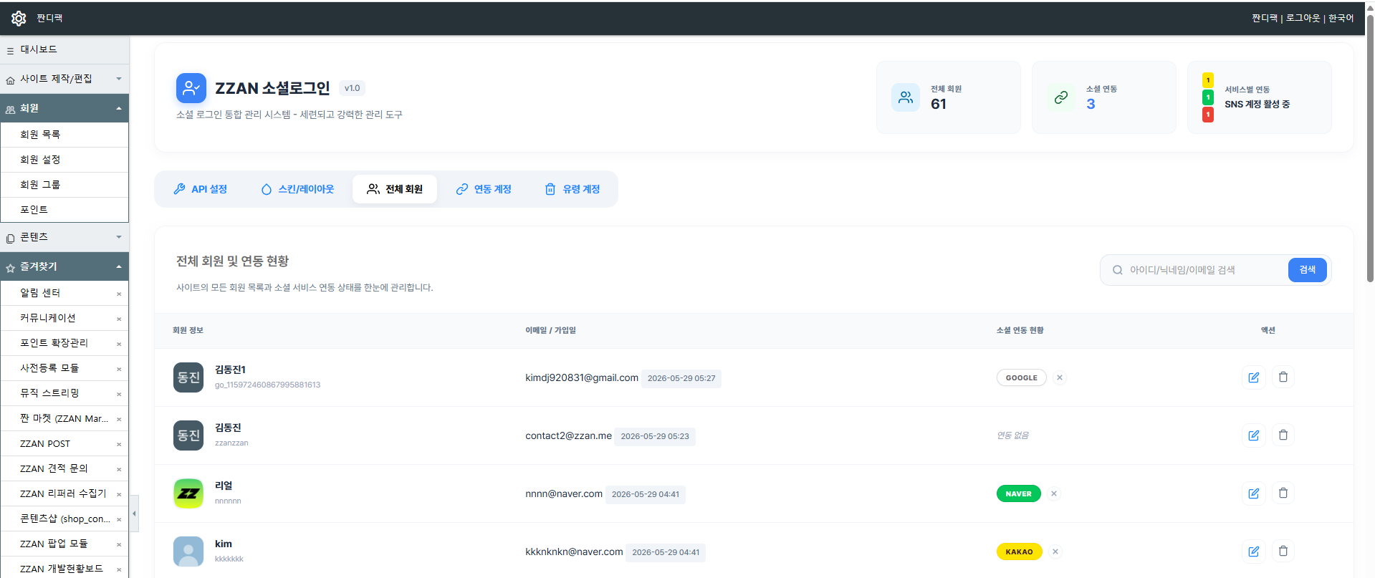Remove 사전등록 모듈 from favorites
This screenshot has width=1375, height=578.
coord(119,369)
